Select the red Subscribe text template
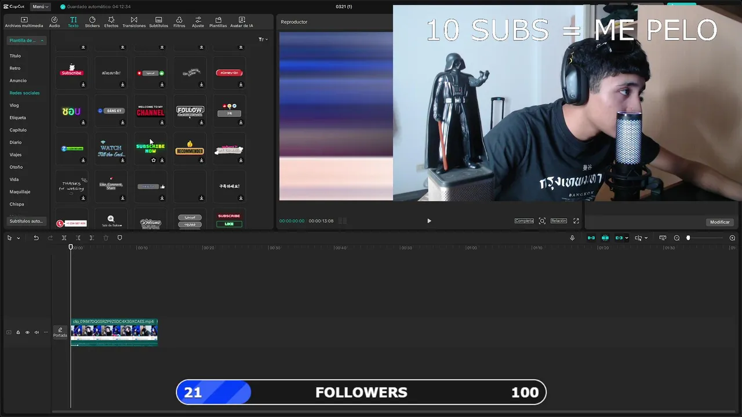742x417 pixels. pyautogui.click(x=71, y=73)
